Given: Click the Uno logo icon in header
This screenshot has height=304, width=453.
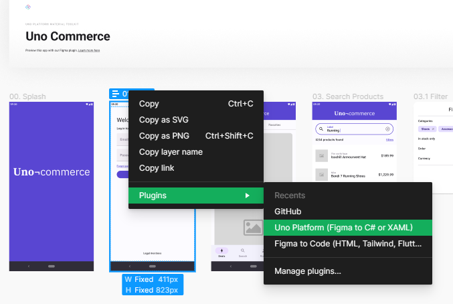Looking at the screenshot, I should (x=28, y=7).
